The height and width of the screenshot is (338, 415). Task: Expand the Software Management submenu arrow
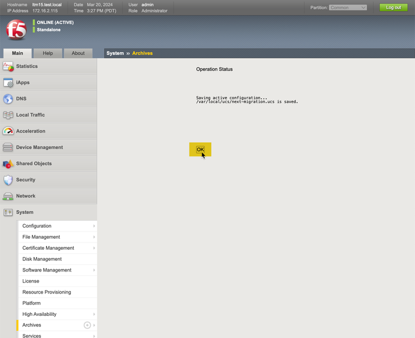click(x=94, y=270)
